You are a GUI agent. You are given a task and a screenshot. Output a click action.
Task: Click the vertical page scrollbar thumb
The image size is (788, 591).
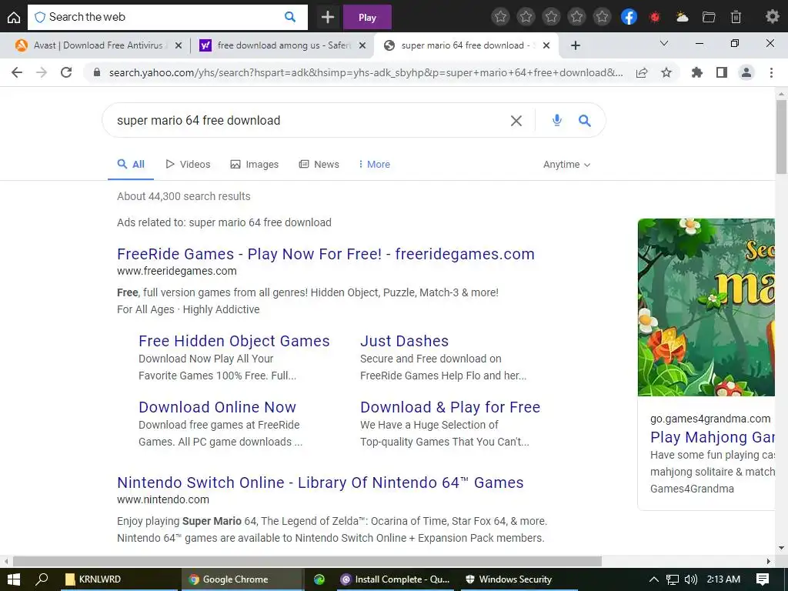pyautogui.click(x=781, y=136)
